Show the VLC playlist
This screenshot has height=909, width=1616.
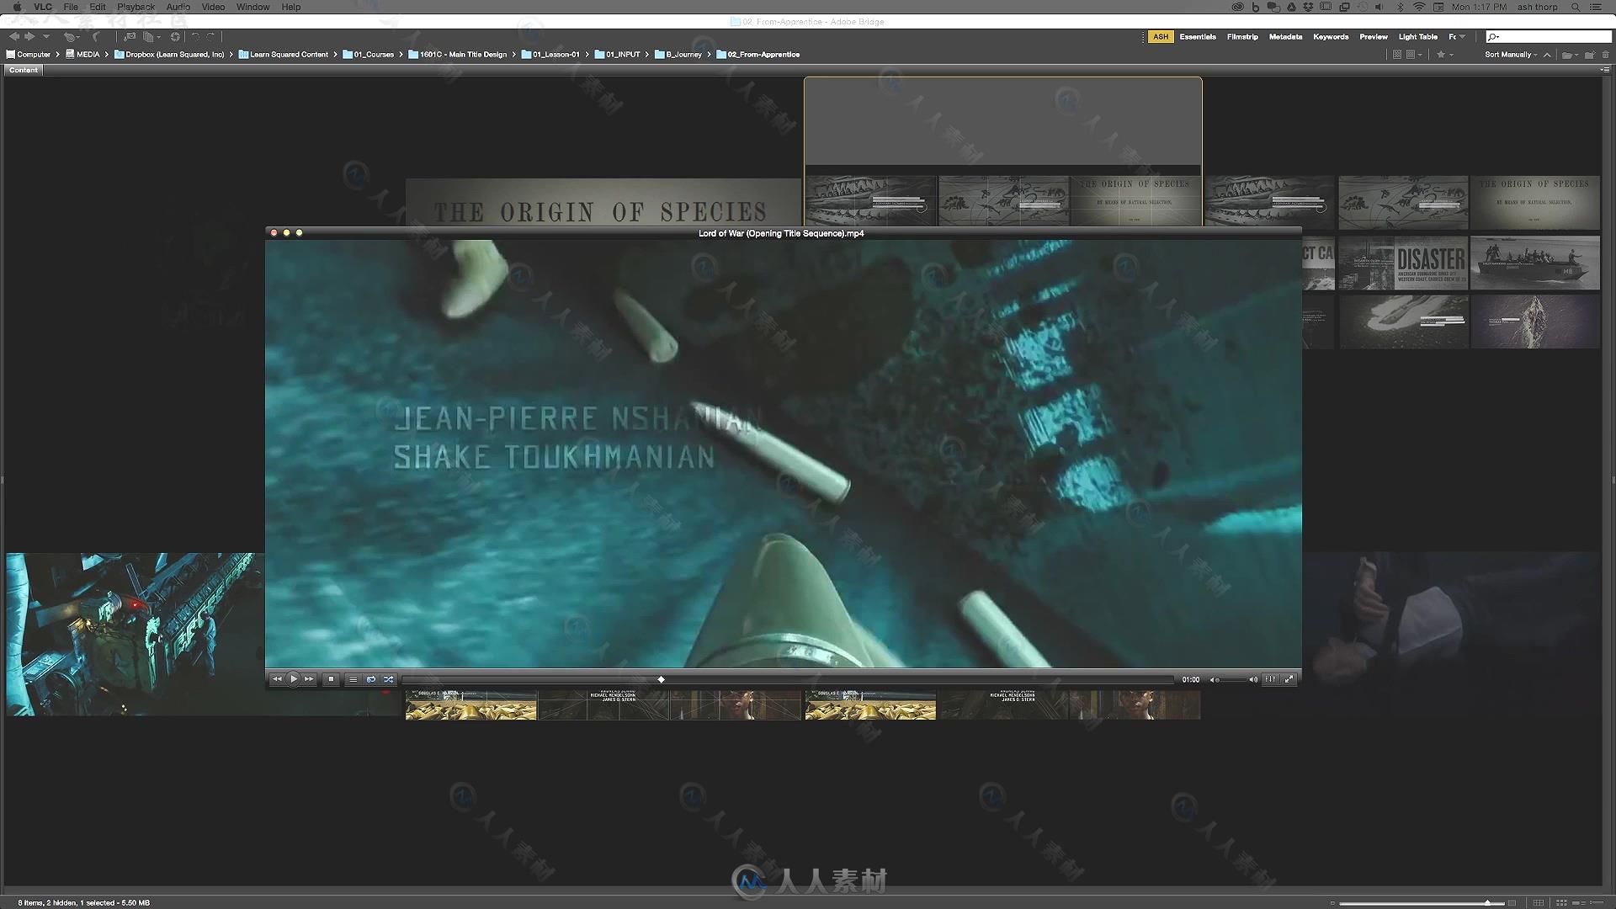pos(353,679)
